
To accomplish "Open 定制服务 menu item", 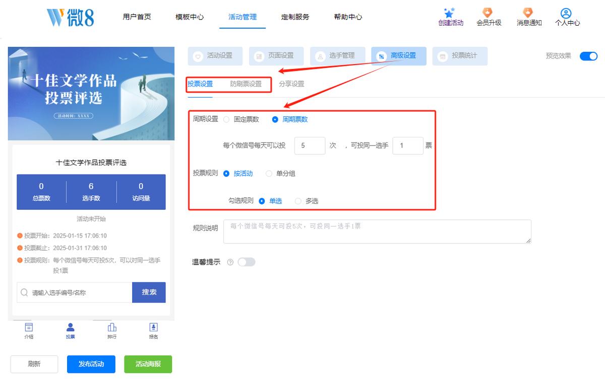I will (x=295, y=17).
